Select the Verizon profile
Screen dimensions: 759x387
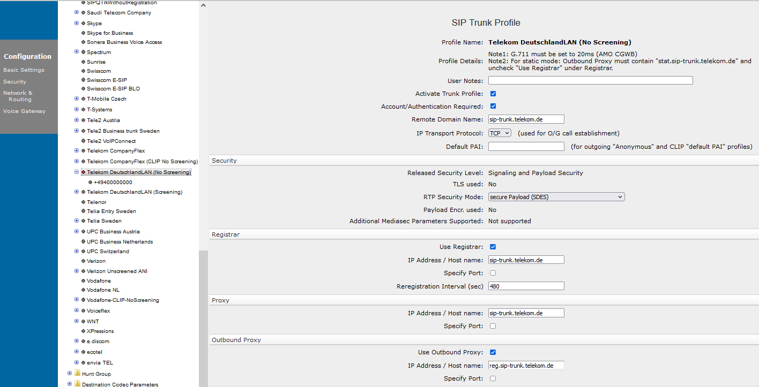(x=96, y=261)
